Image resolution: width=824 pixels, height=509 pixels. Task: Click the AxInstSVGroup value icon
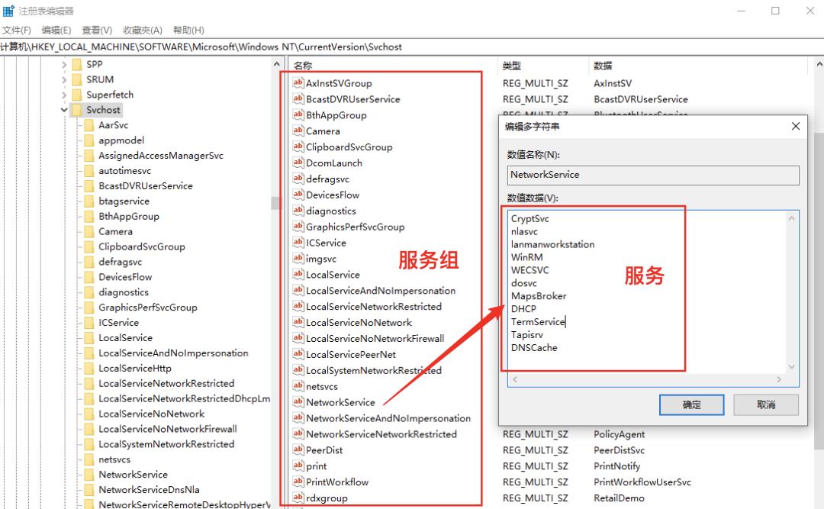click(298, 83)
